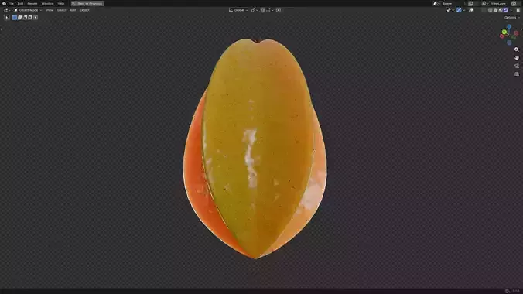Click the new view layer icon
523x294 pixels.
[514, 3]
